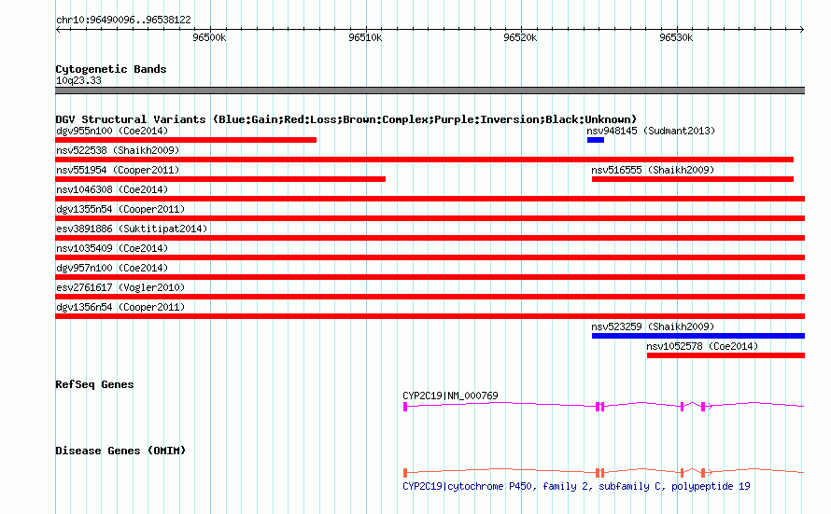The image size is (831, 514).
Task: Click the blue bar under nsv523259
Action: tap(698, 336)
